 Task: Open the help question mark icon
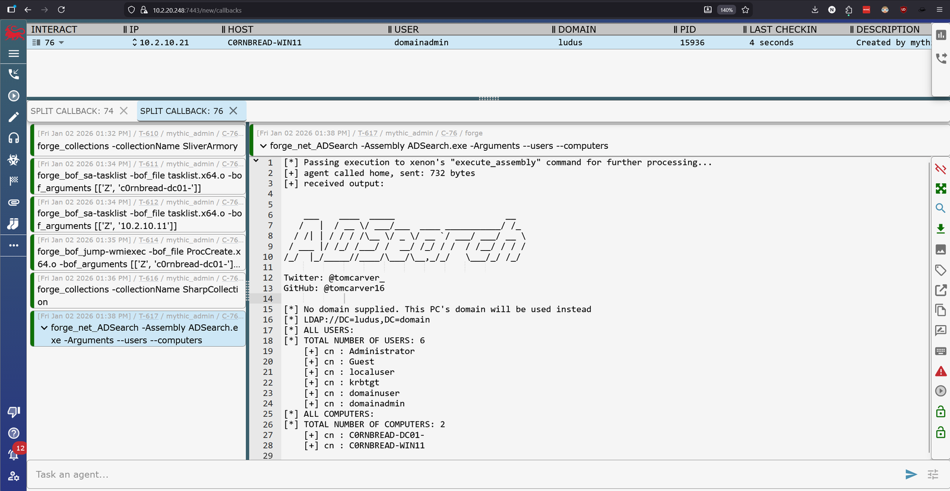tap(14, 433)
